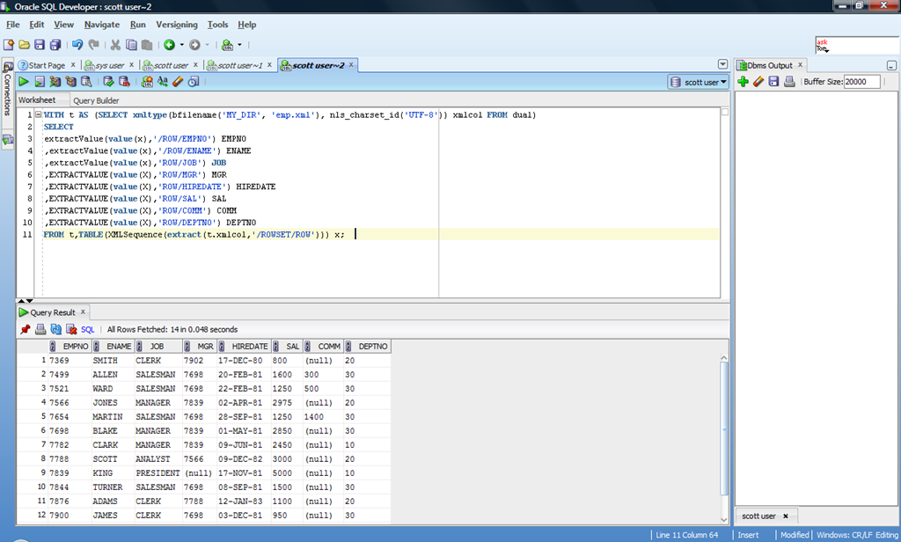Open the Navigate menu
Image resolution: width=901 pixels, height=542 pixels.
click(102, 25)
